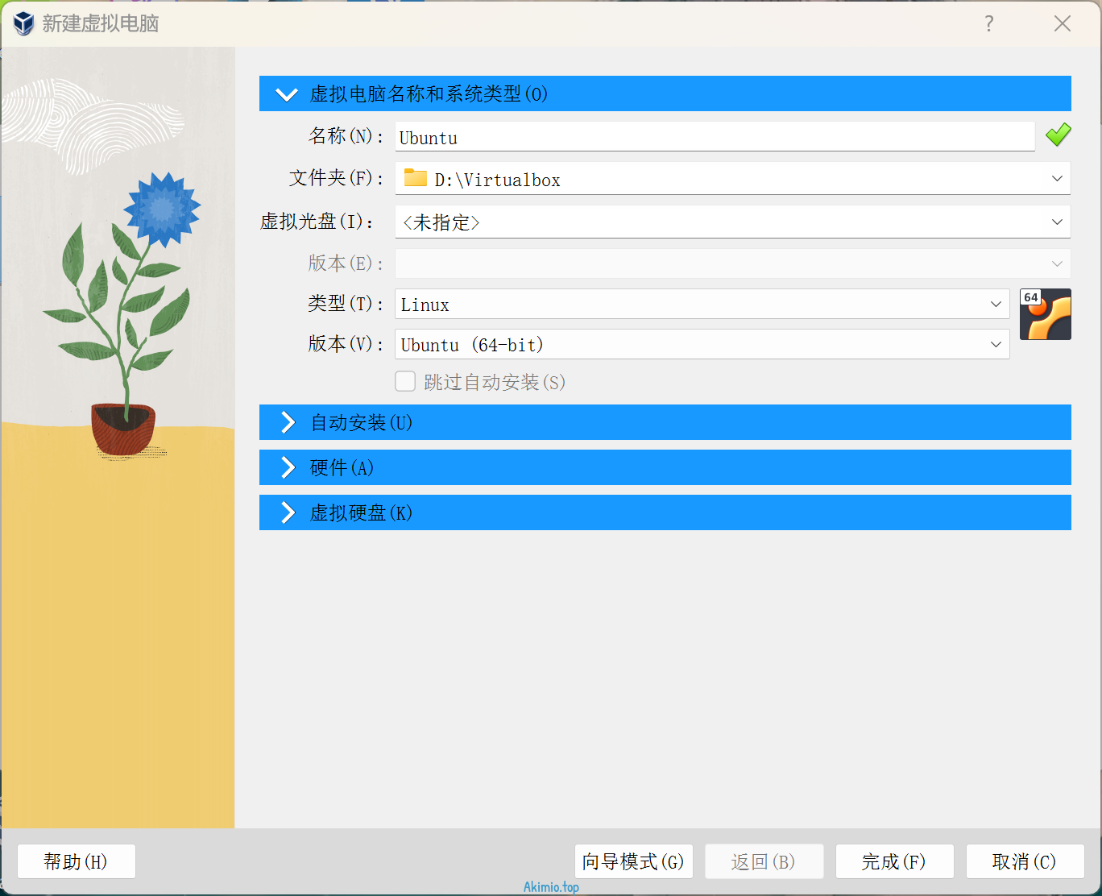Open the 版本 Ubuntu (64-bit) dropdown
This screenshot has width=1102, height=896.
click(x=996, y=345)
